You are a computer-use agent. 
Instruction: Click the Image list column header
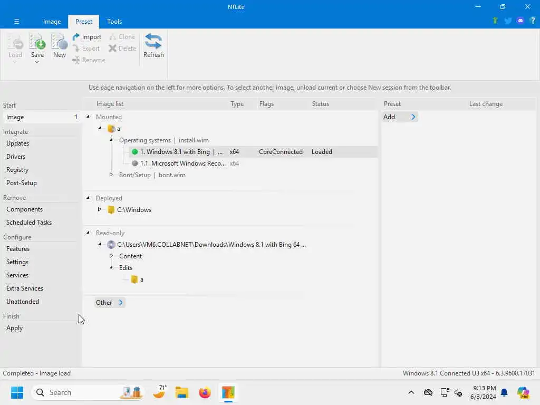tap(110, 104)
